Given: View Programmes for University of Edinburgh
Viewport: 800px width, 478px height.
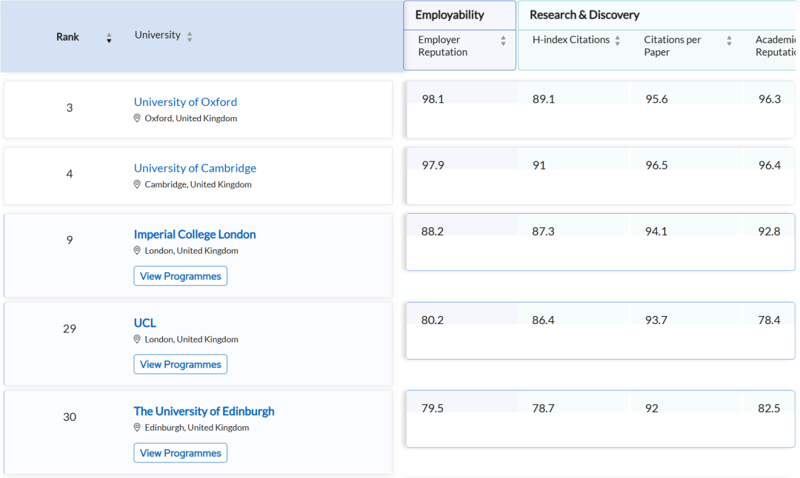Looking at the screenshot, I should (181, 453).
